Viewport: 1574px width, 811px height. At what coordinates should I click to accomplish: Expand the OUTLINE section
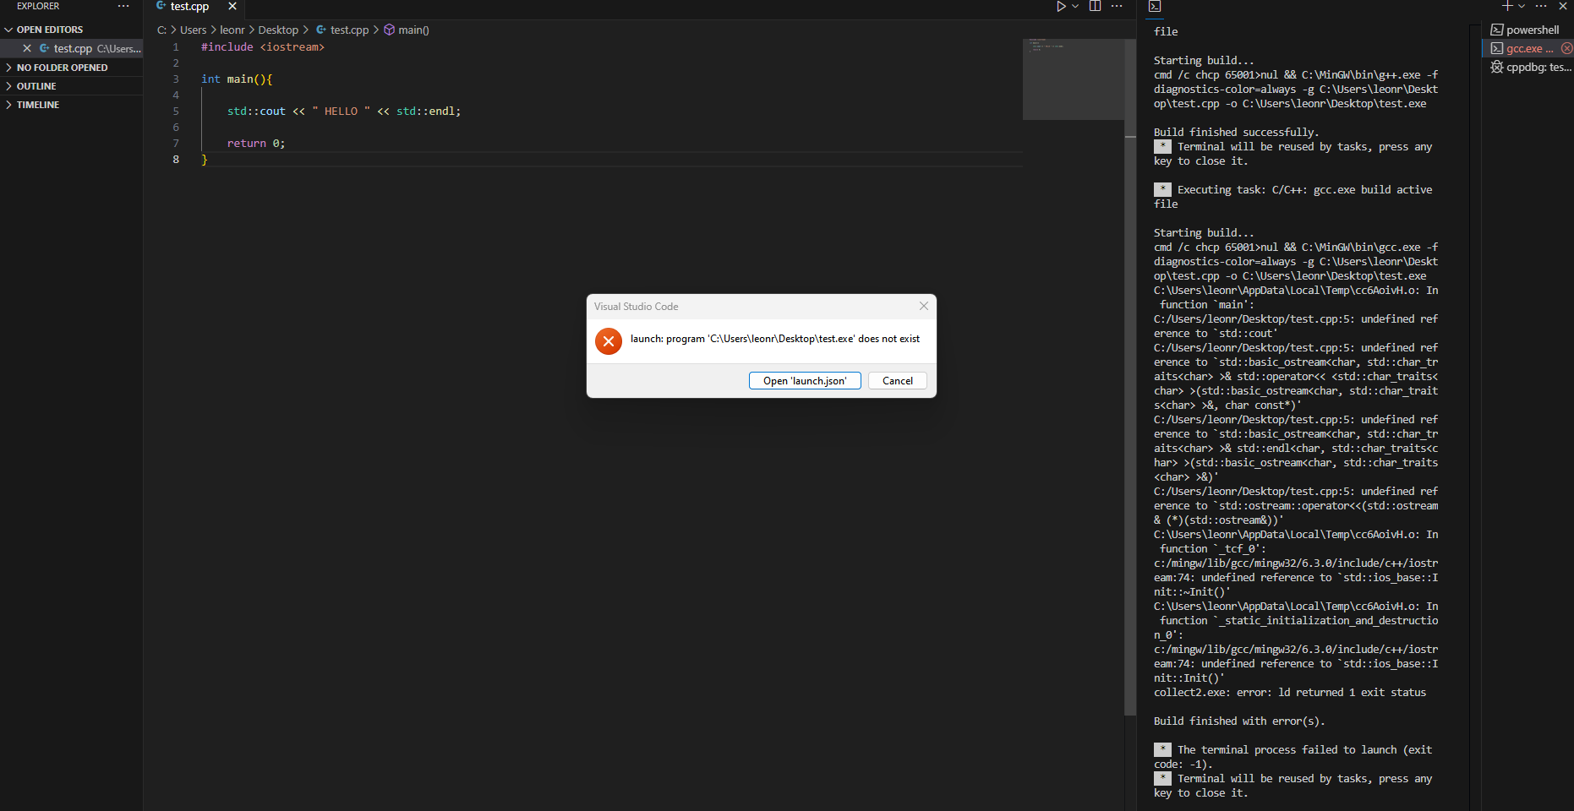pos(35,85)
